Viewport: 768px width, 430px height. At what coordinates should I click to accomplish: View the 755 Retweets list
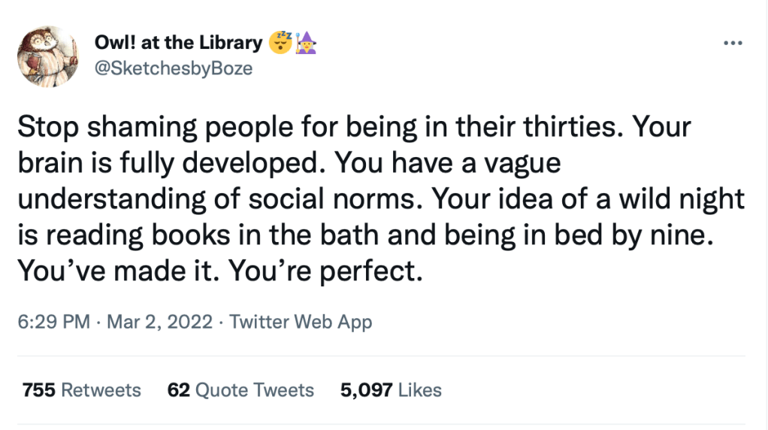[82, 390]
